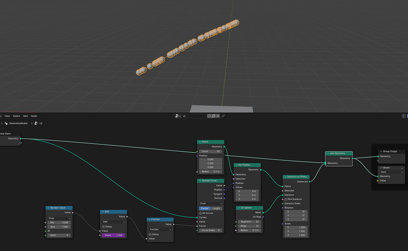The height and width of the screenshot is (251, 408).
Task: Enable Pick Instance checkbox
Action: 286,199
